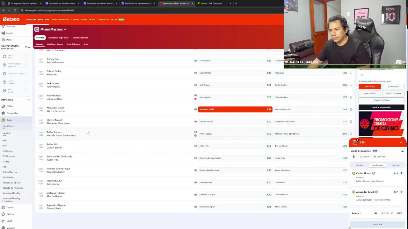Choose the S/600 - S/3000 win range
The width and height of the screenshot is (408, 229).
[370, 94]
